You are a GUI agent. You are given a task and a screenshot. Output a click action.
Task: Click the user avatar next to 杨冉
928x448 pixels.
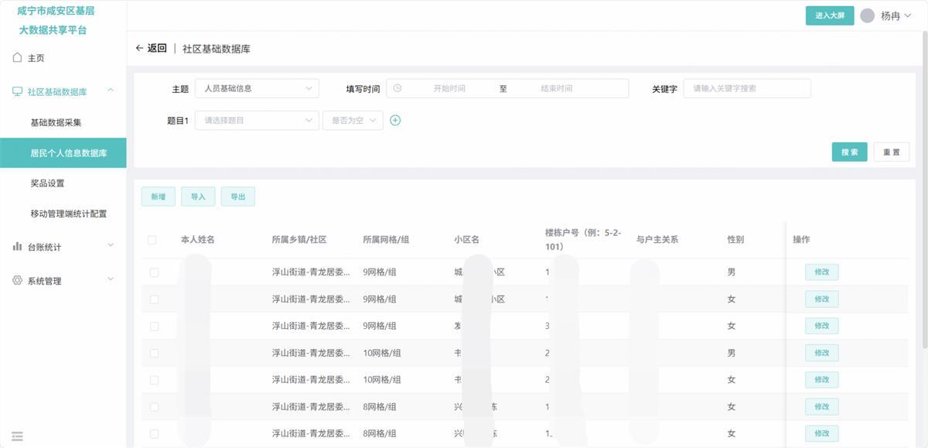[868, 15]
